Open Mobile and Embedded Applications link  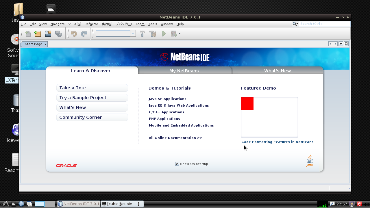181,125
